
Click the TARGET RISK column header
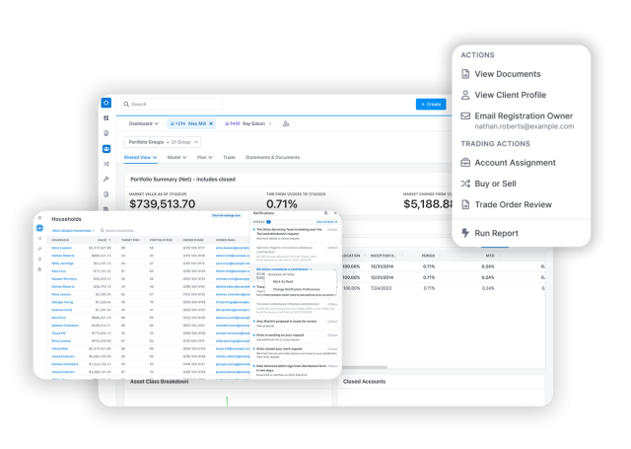click(x=130, y=240)
